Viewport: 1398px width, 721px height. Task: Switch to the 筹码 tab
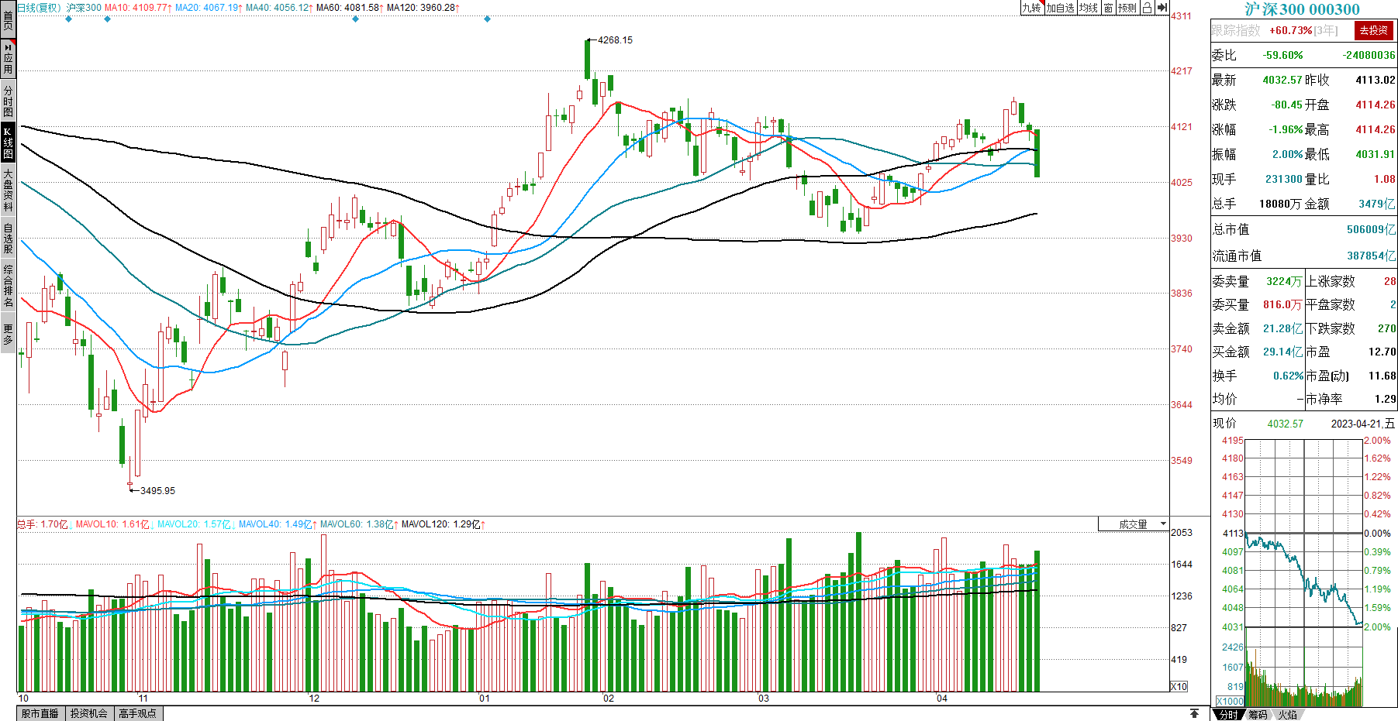tap(1258, 715)
